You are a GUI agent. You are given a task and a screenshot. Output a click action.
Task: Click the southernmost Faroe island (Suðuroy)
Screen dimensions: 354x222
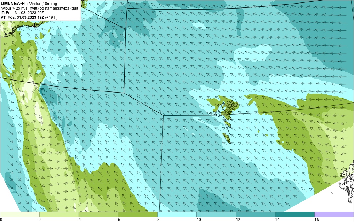[227, 138]
